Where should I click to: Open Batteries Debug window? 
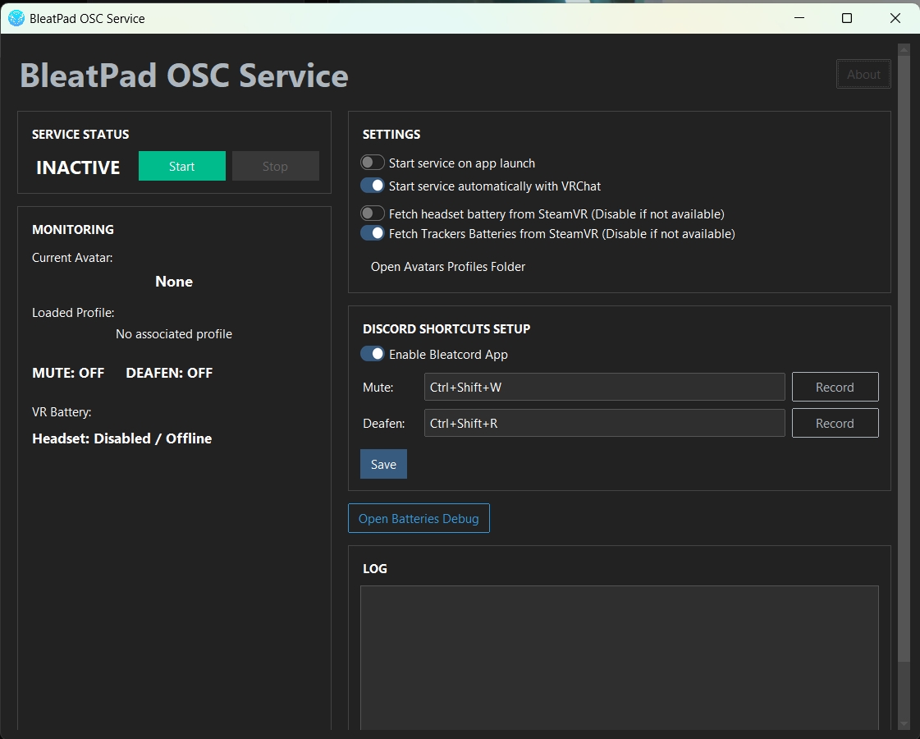[419, 518]
